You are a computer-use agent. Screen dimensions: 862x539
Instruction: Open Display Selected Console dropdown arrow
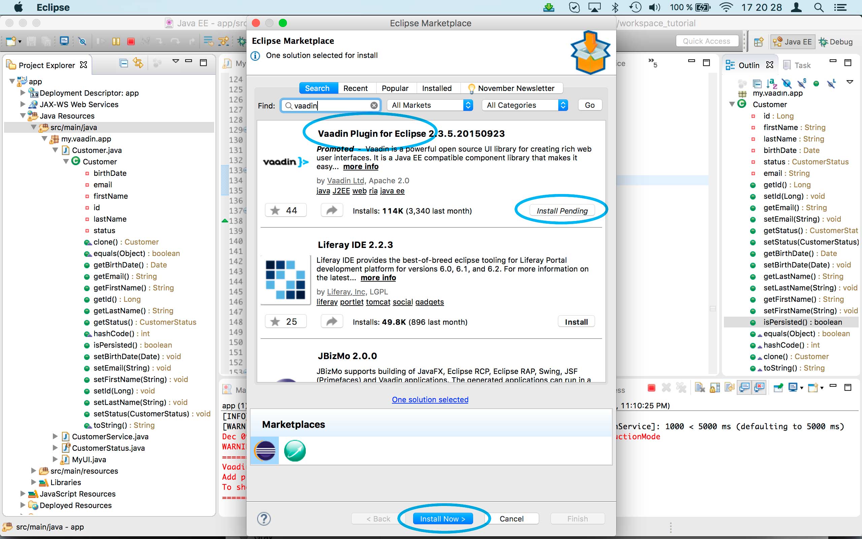point(801,388)
